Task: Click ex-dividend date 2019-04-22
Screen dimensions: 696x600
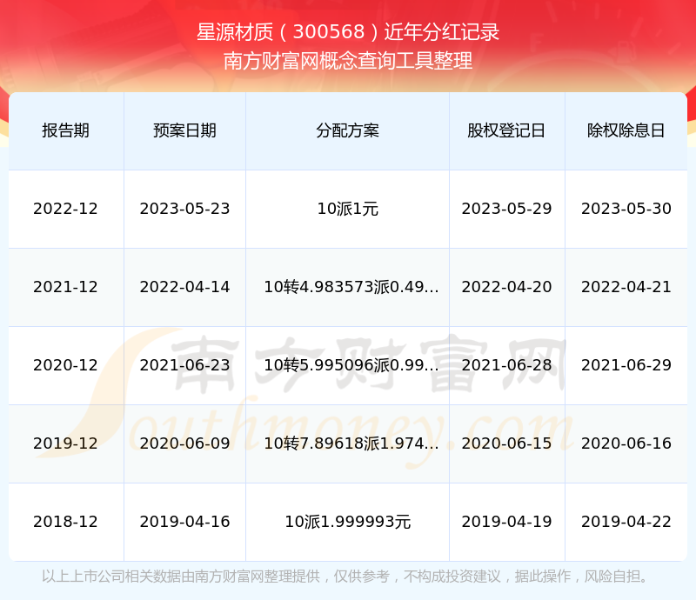Action: click(x=626, y=522)
